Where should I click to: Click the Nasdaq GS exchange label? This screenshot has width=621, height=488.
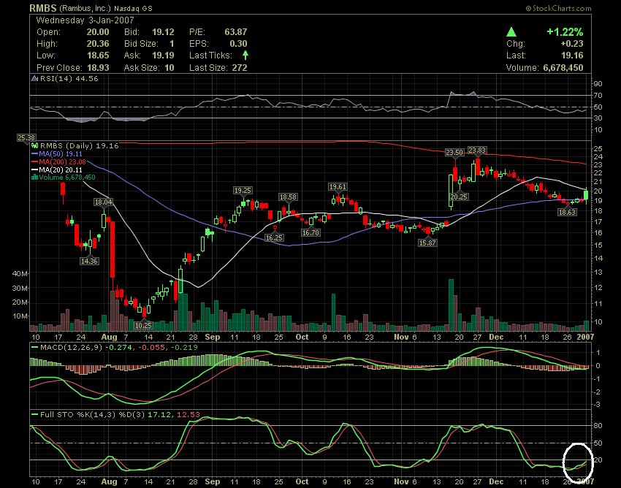pos(133,8)
